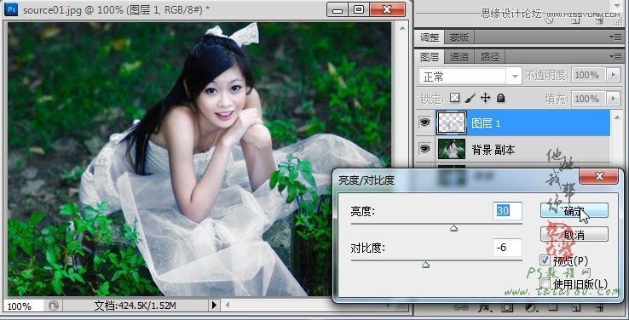Switch to the 路径 tab

tap(490, 57)
